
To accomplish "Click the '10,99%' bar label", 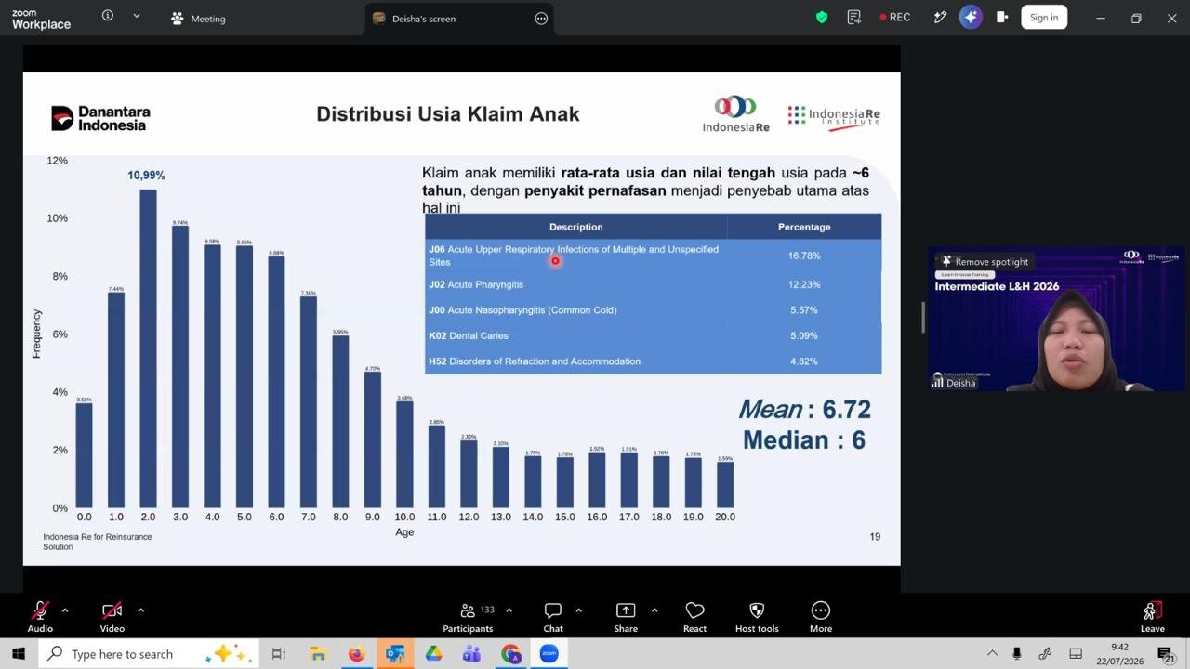I will click(x=147, y=176).
